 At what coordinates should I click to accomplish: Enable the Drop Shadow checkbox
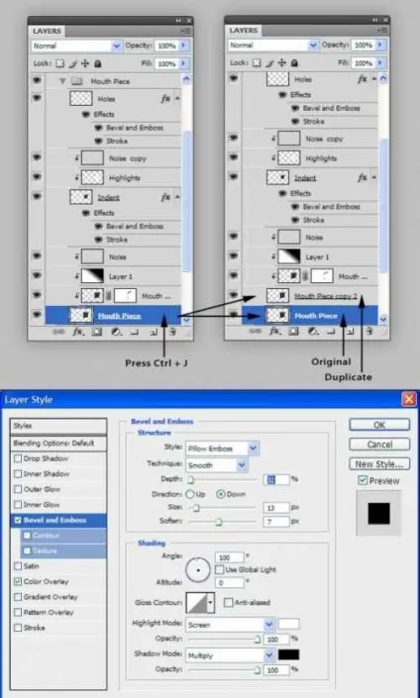coord(18,458)
